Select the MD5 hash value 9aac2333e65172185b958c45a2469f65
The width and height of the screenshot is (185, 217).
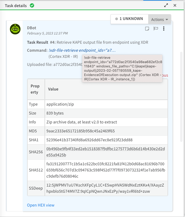coord(80,131)
